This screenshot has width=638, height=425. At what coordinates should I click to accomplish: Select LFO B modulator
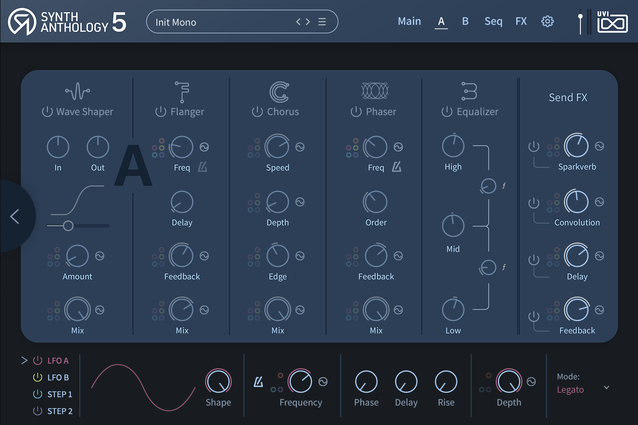[58, 377]
